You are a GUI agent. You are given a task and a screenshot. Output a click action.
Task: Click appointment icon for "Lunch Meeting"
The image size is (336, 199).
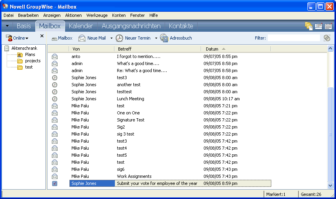point(54,99)
